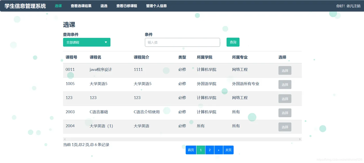Click the 学生信息管理系统 site title
364x163 pixels.
pos(25,6)
